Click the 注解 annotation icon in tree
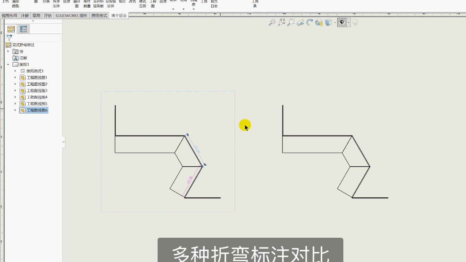The height and width of the screenshot is (262, 466). pos(16,58)
